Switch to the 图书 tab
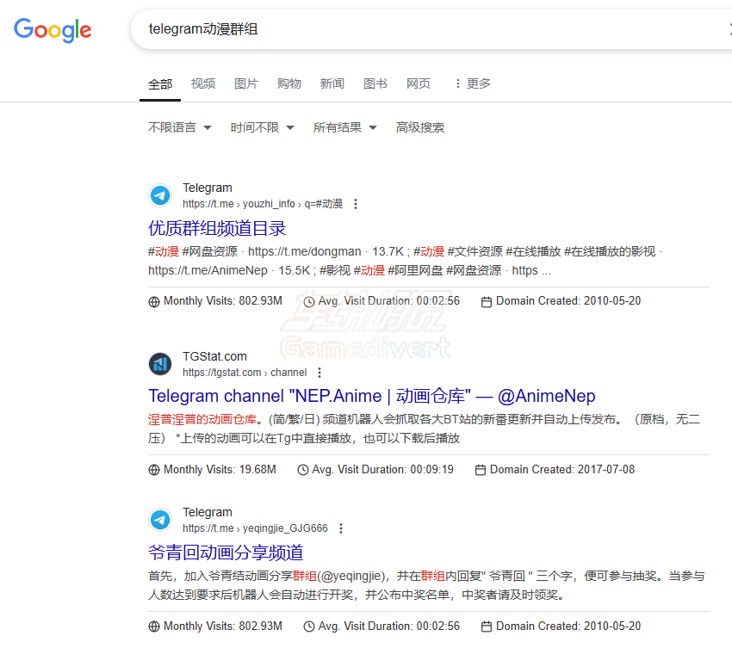732x648 pixels. click(375, 83)
